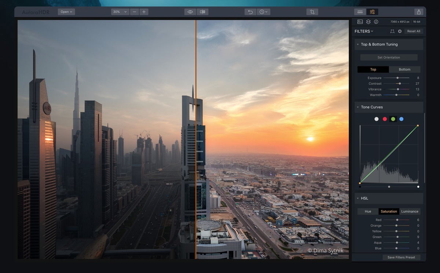Click the orange before/after divider line
This screenshot has height=273, width=440.
click(196, 139)
